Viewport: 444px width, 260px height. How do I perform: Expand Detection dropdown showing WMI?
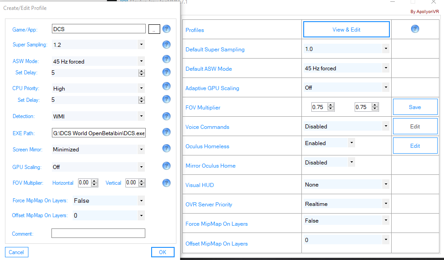click(x=141, y=116)
